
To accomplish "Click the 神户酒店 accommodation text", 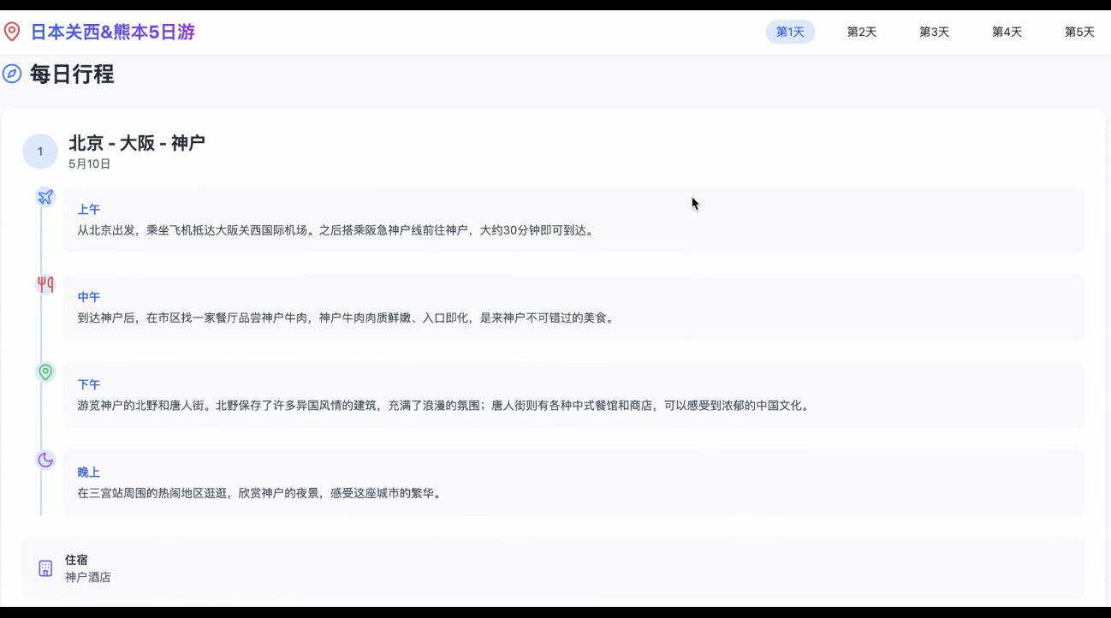I will 88,577.
